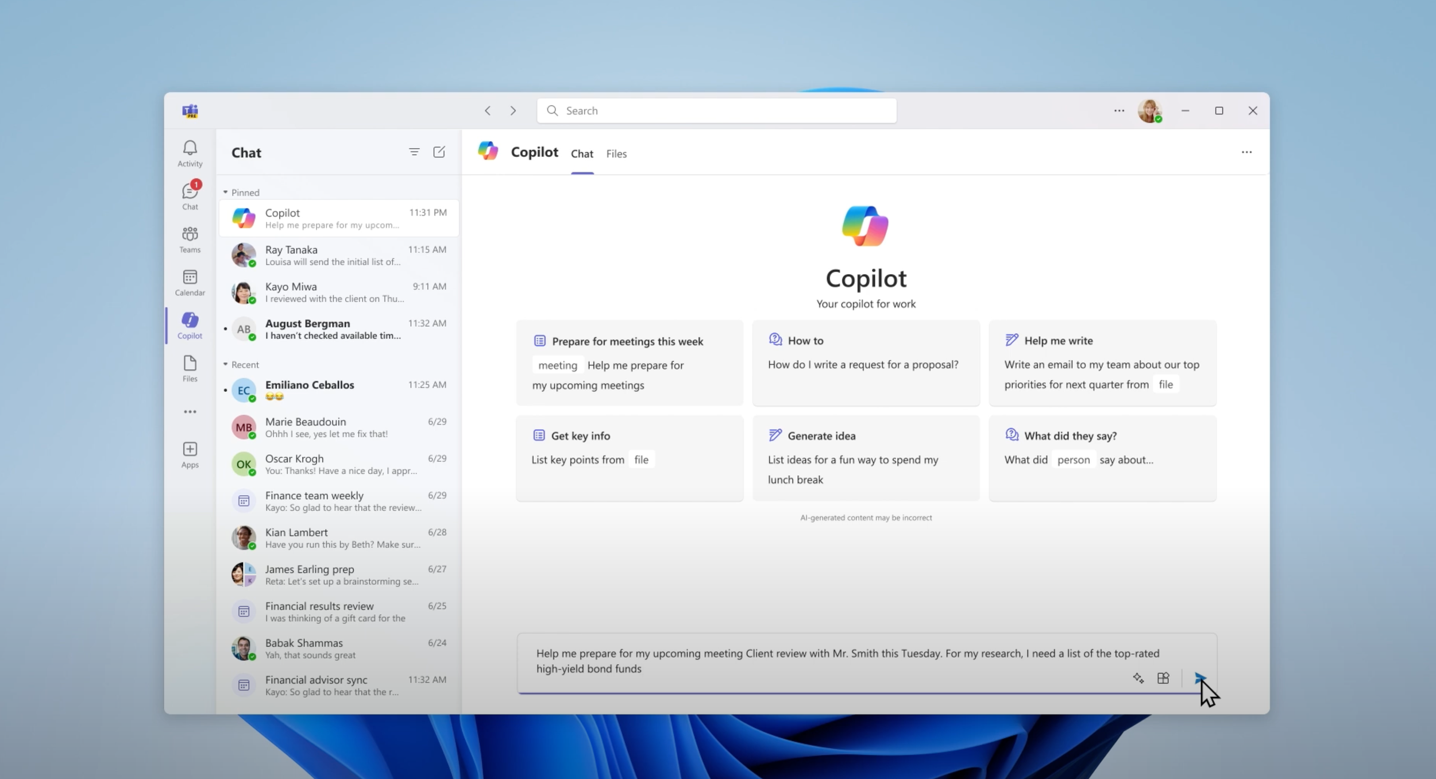Open the Financial advisor sync chat
This screenshot has width=1436, height=779.
(339, 685)
